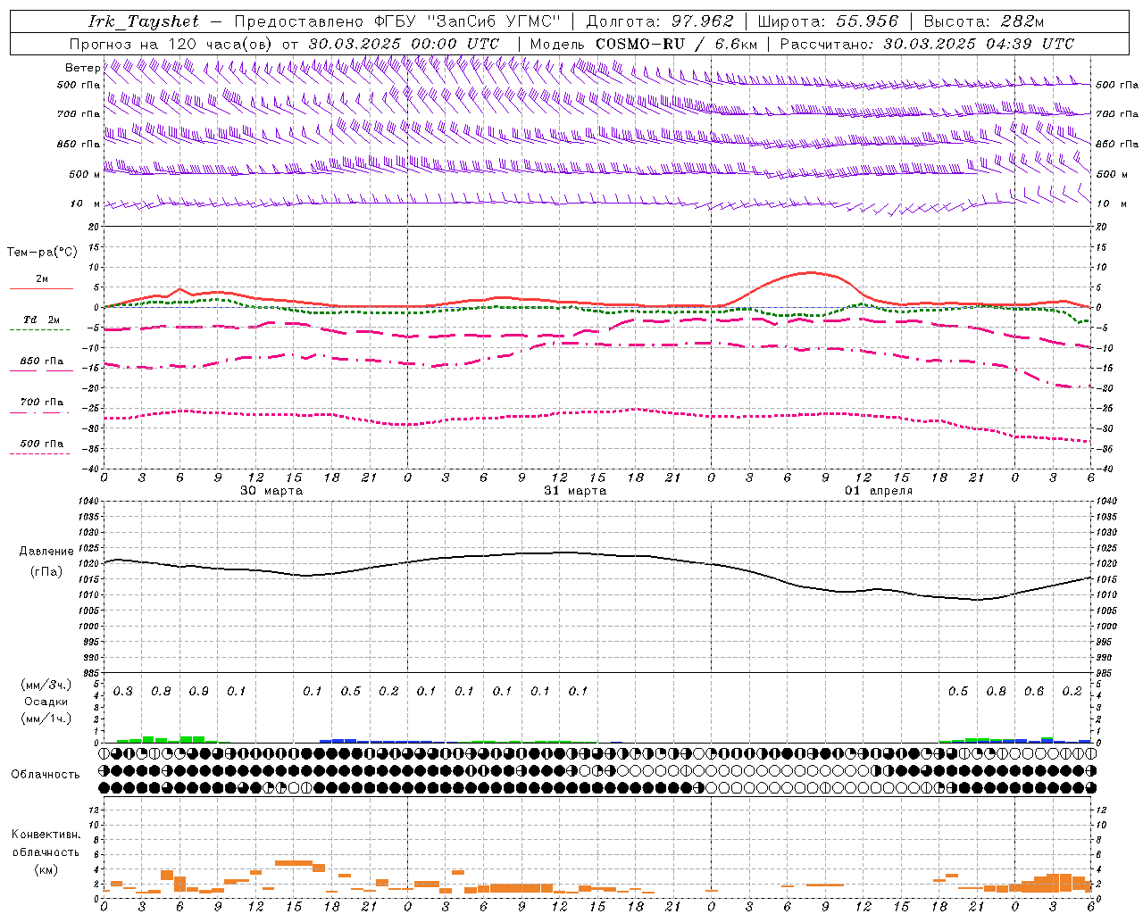Click the (км) convective cloud unit label
Viewport: 1143px width, 914px height.
46,869
